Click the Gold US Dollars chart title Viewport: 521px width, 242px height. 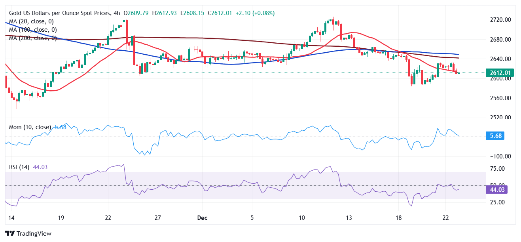click(x=59, y=13)
